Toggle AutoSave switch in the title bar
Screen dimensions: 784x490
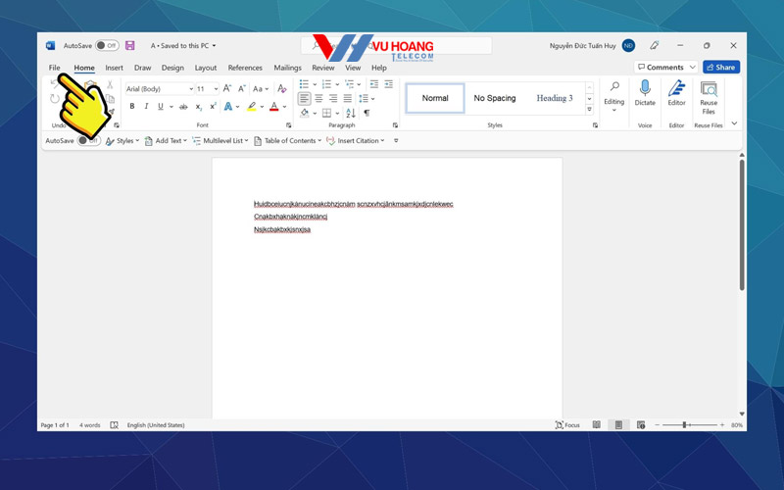pyautogui.click(x=107, y=46)
